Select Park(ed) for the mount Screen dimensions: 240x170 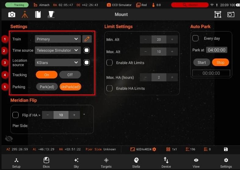[x=47, y=87]
